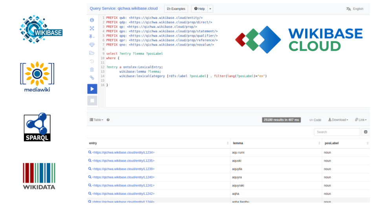Image resolution: width=377 pixels, height=212 pixels.
Task: Click the results Search input field
Action: [x=337, y=132]
